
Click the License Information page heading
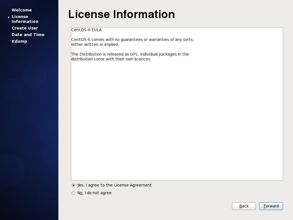121,14
